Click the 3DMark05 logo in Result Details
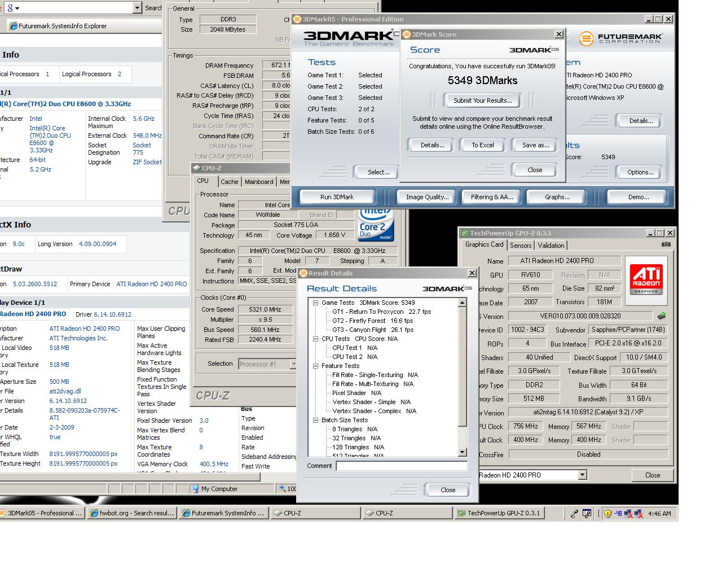 click(x=447, y=288)
